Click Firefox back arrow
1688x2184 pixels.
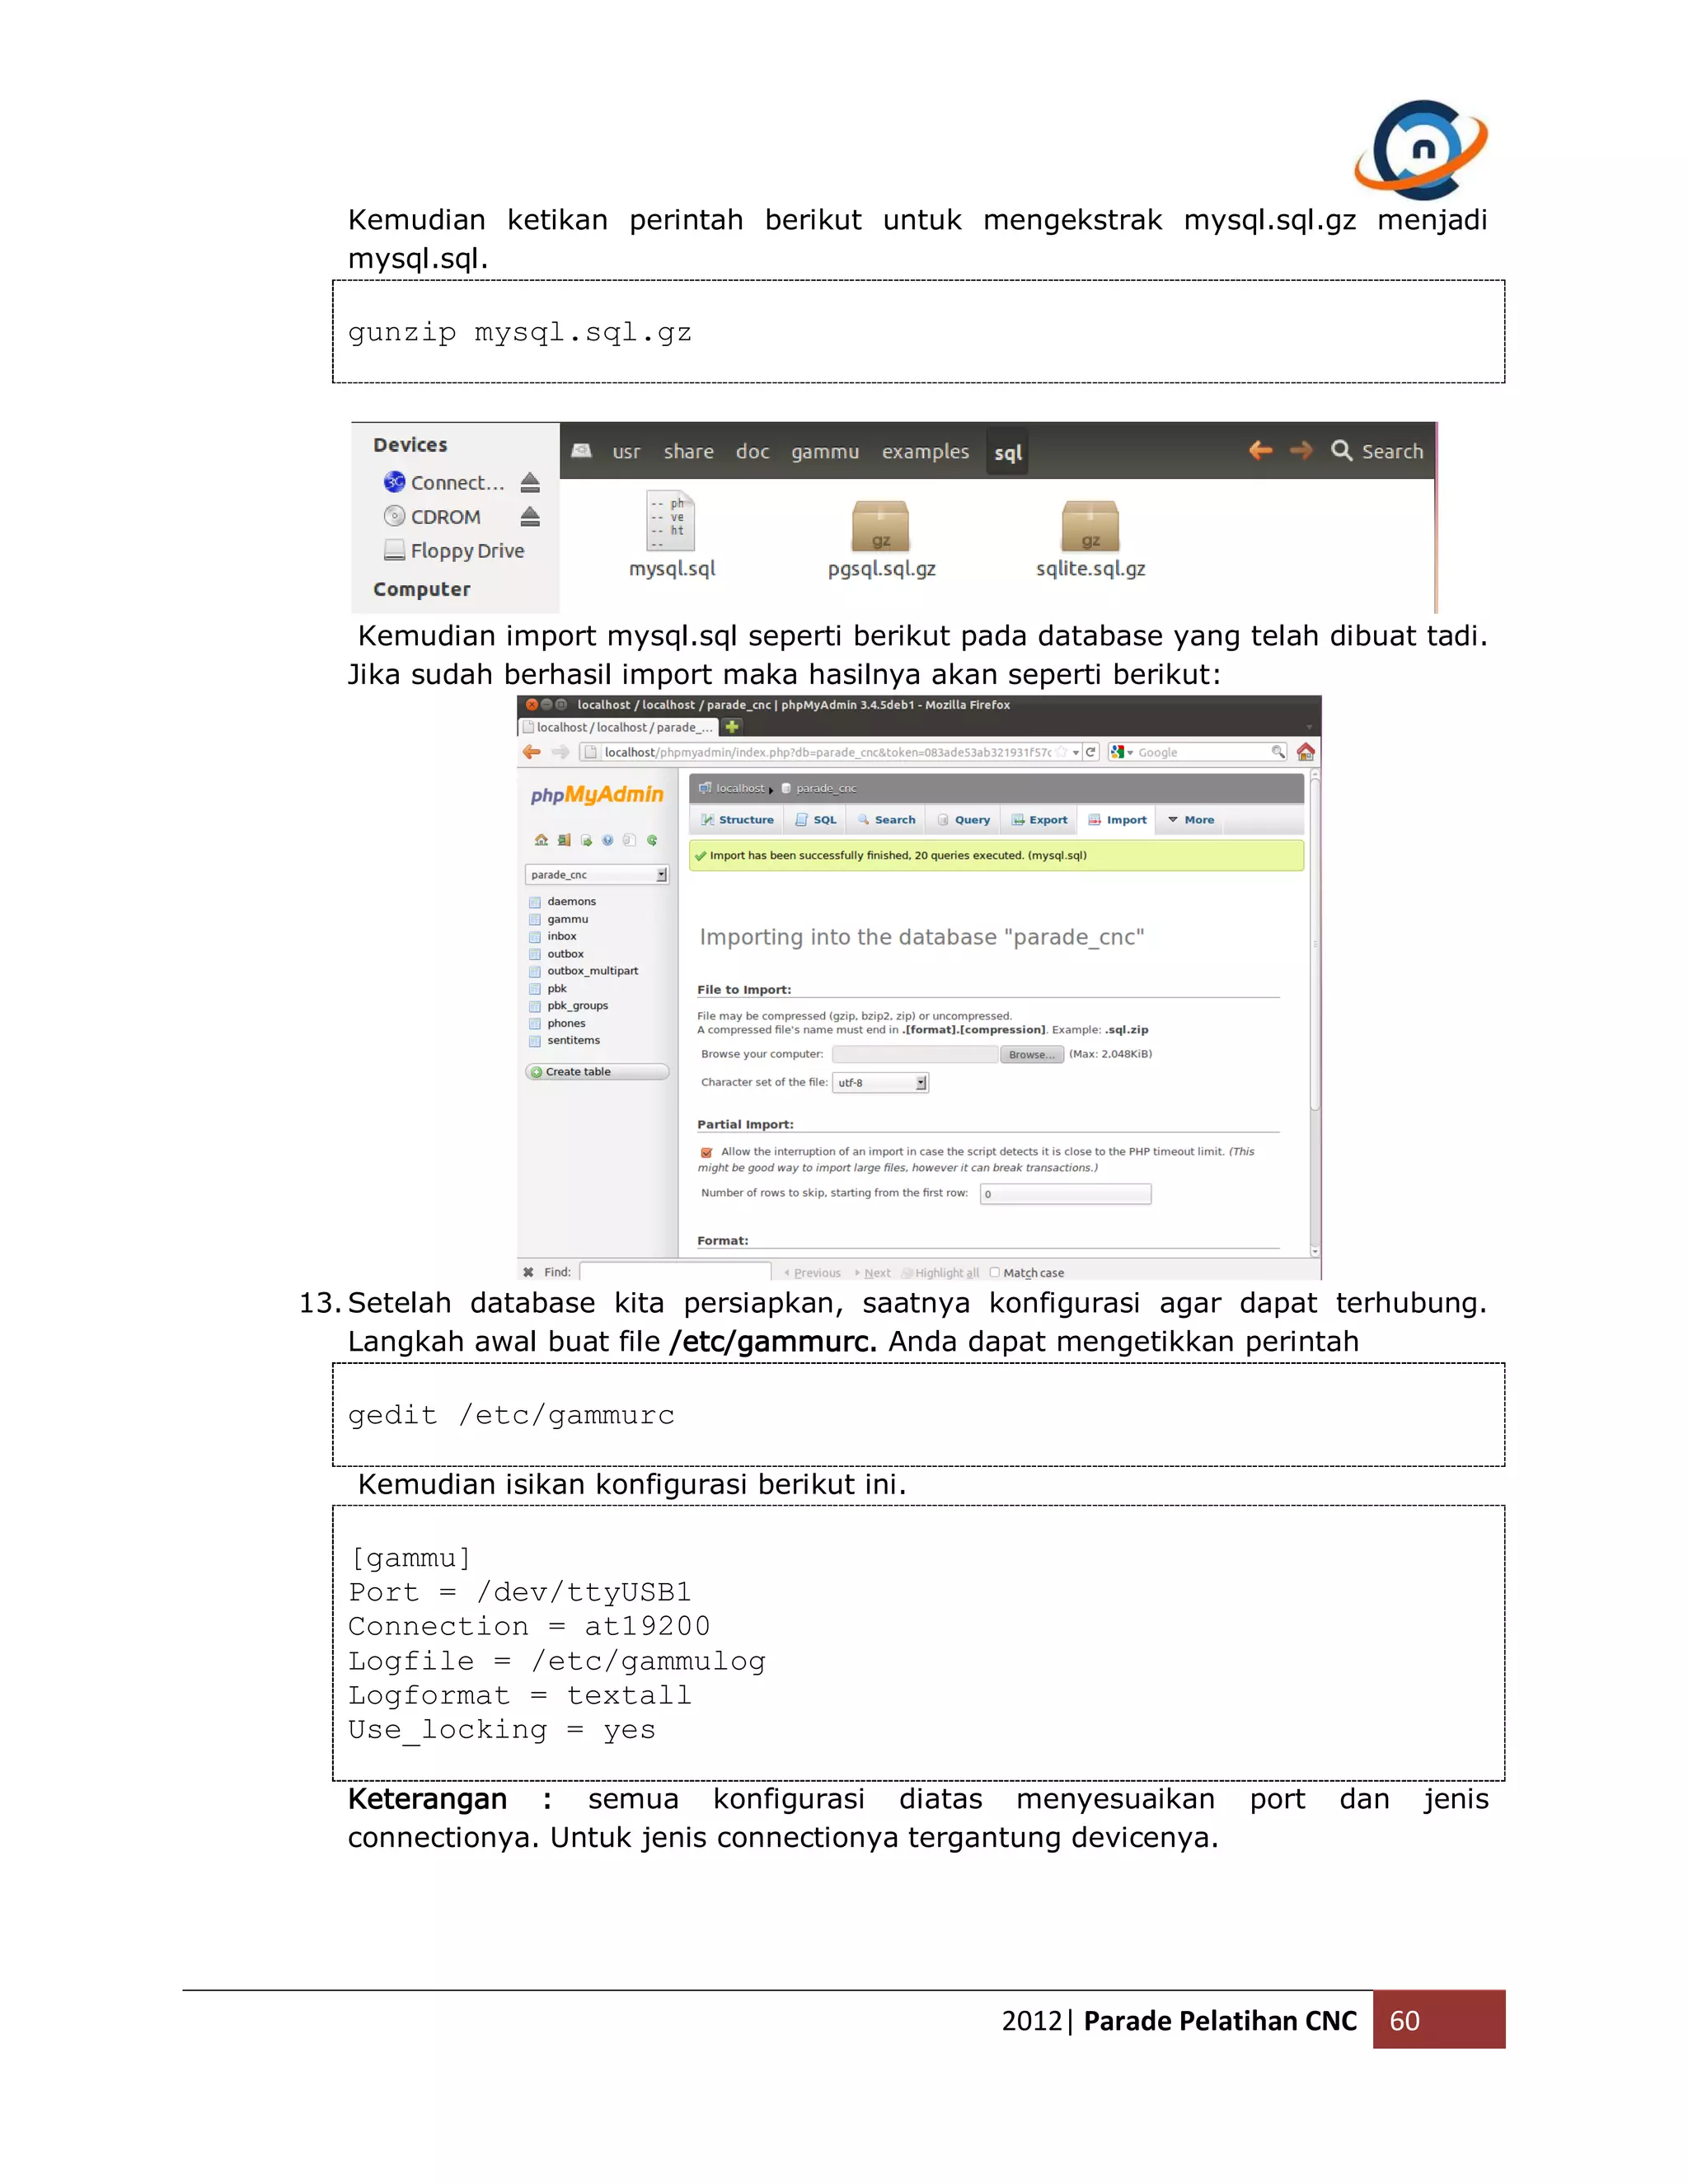coord(532,752)
